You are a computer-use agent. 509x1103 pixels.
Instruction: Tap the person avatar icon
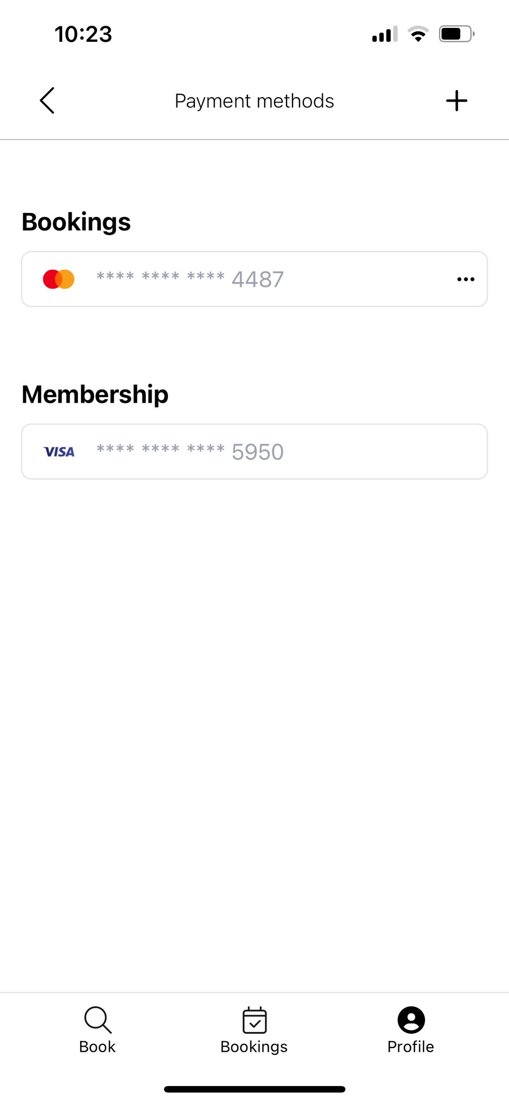coord(411,1020)
